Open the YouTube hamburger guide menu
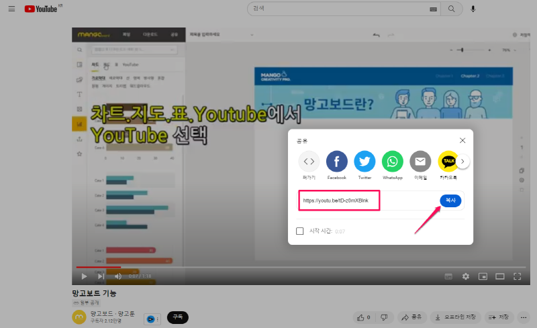This screenshot has width=537, height=328. [11, 9]
